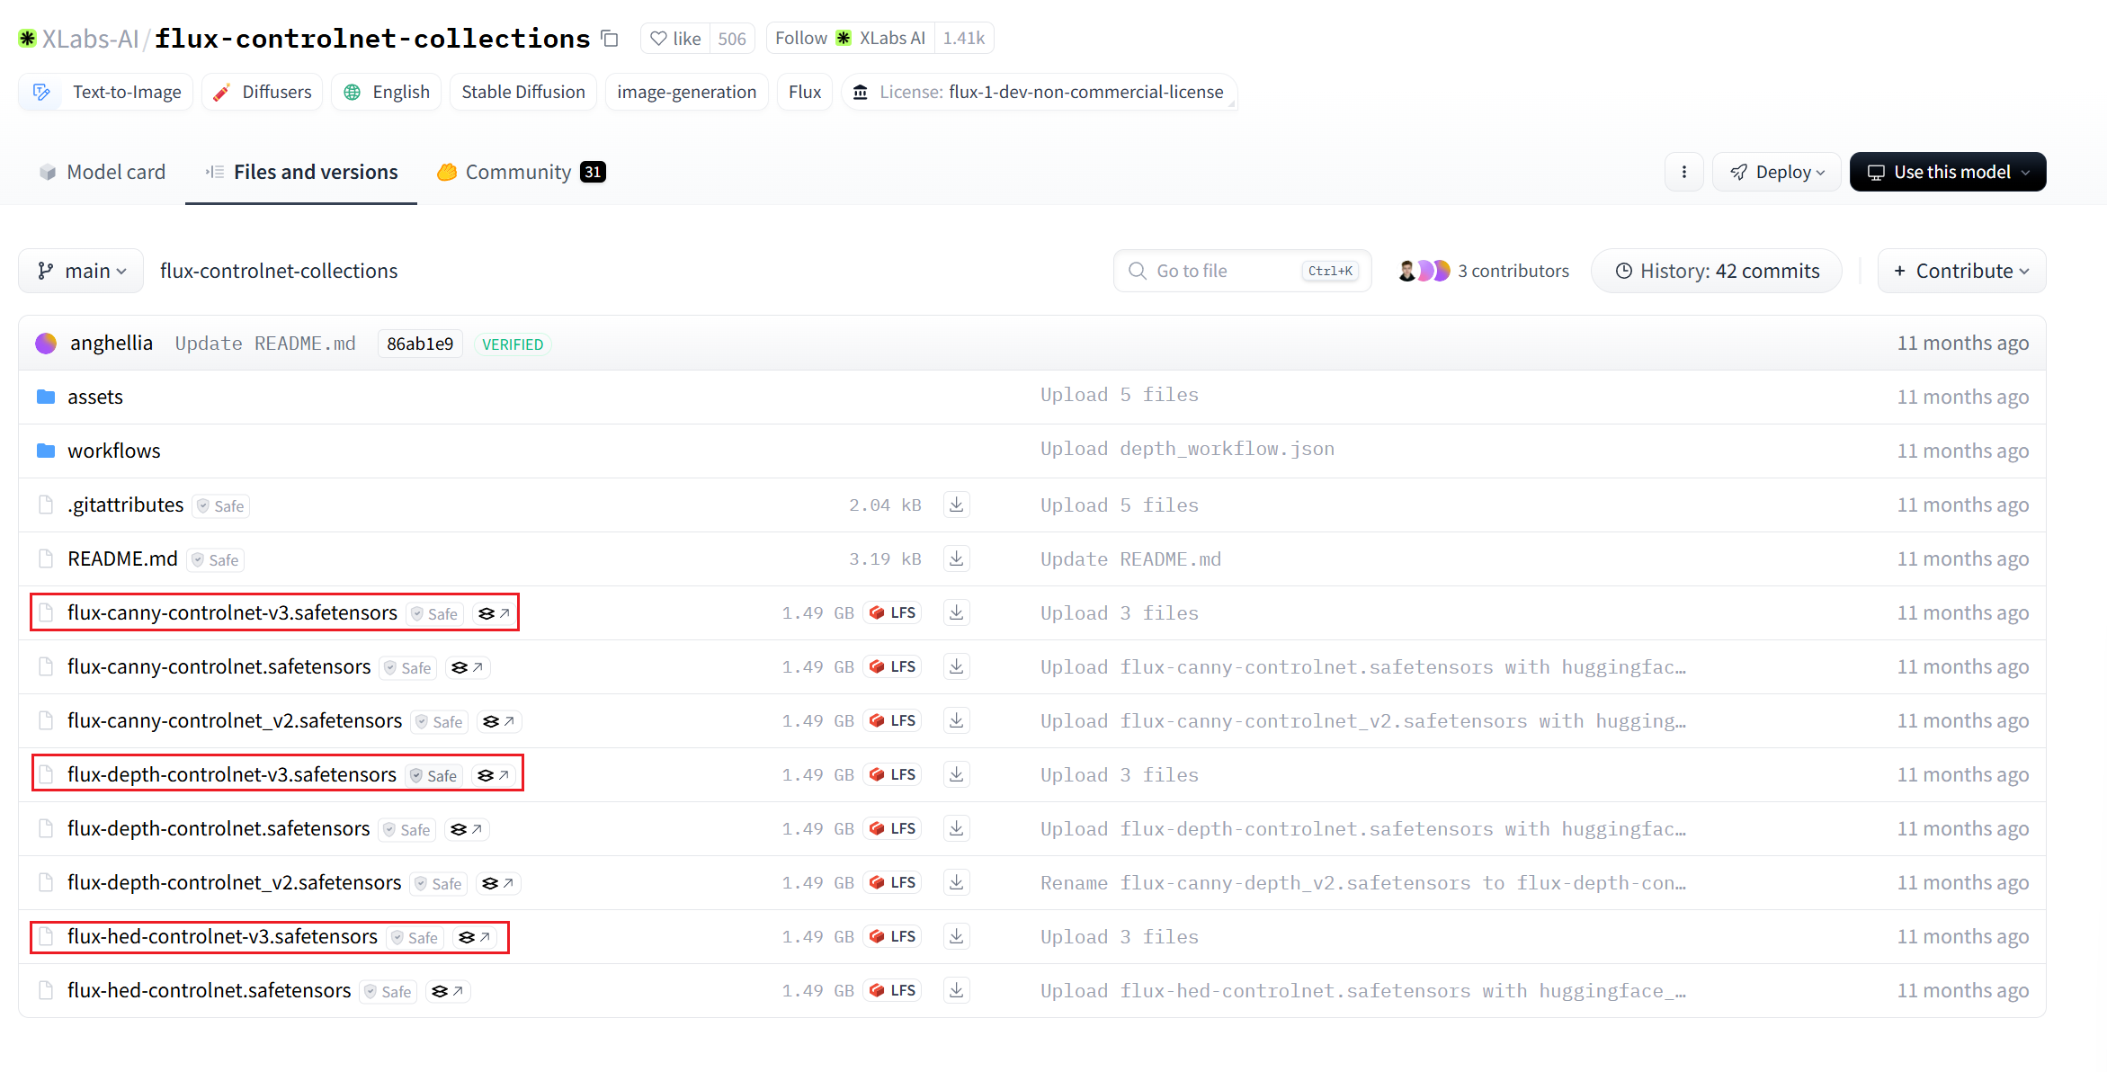Download flux-canny-controlnet.safetensors
The width and height of the screenshot is (2107, 1072).
tap(957, 666)
